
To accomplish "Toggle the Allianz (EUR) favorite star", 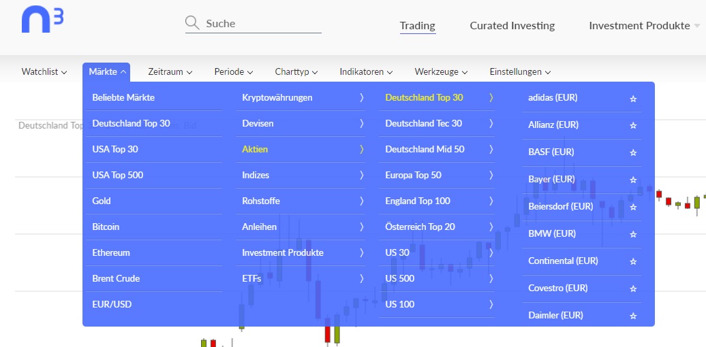I will (x=633, y=126).
